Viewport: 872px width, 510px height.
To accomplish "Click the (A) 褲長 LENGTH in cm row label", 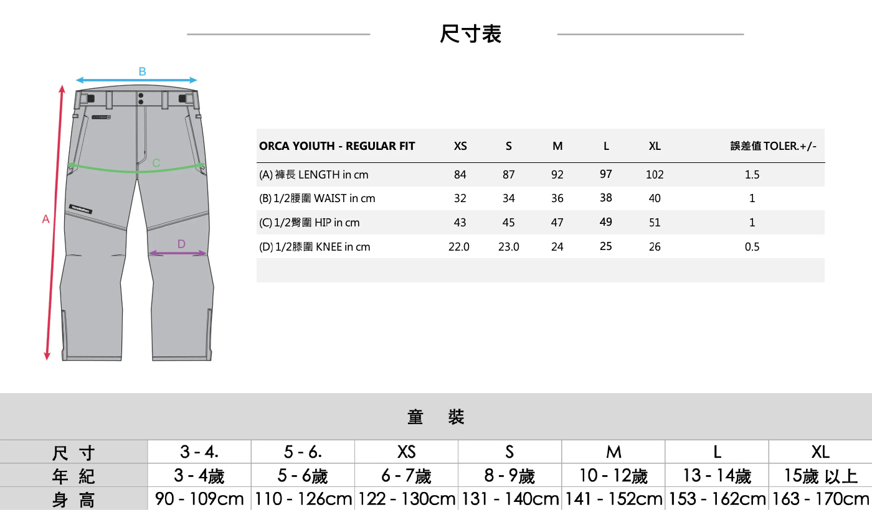I will point(313,175).
